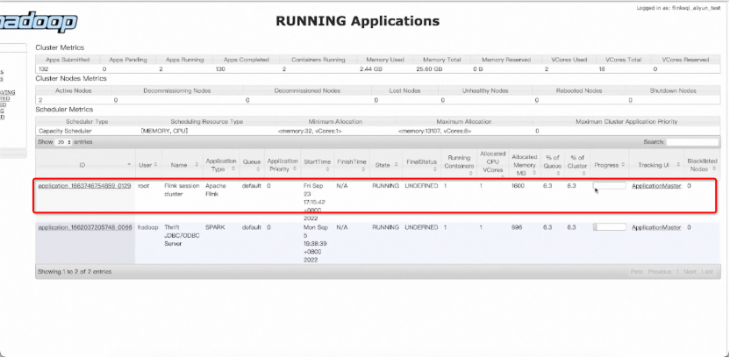
Task: Sort table by Progress column
Action: [x=610, y=165]
